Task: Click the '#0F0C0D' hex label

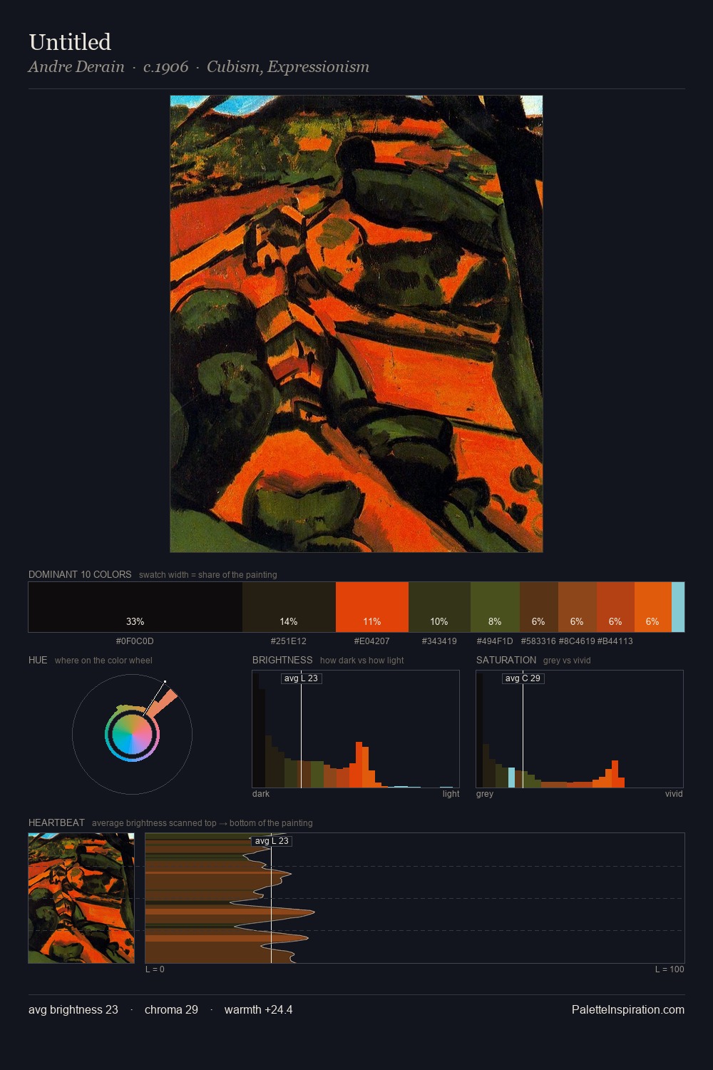Action: 135,641
